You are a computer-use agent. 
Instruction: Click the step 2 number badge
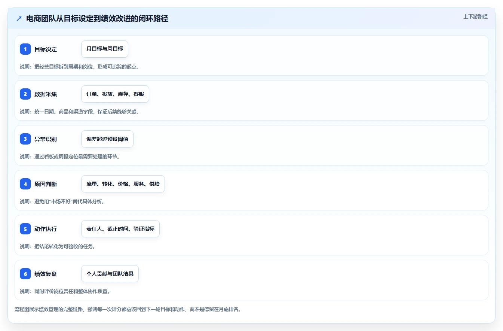(x=25, y=94)
